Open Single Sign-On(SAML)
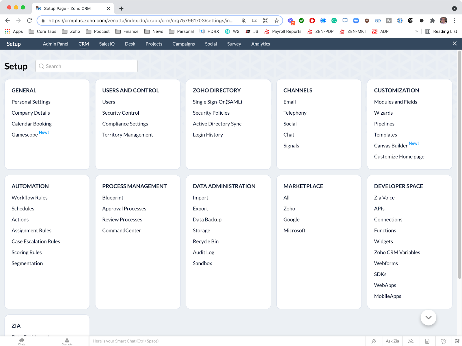Viewport: 462px width, 346px height. [x=217, y=102]
